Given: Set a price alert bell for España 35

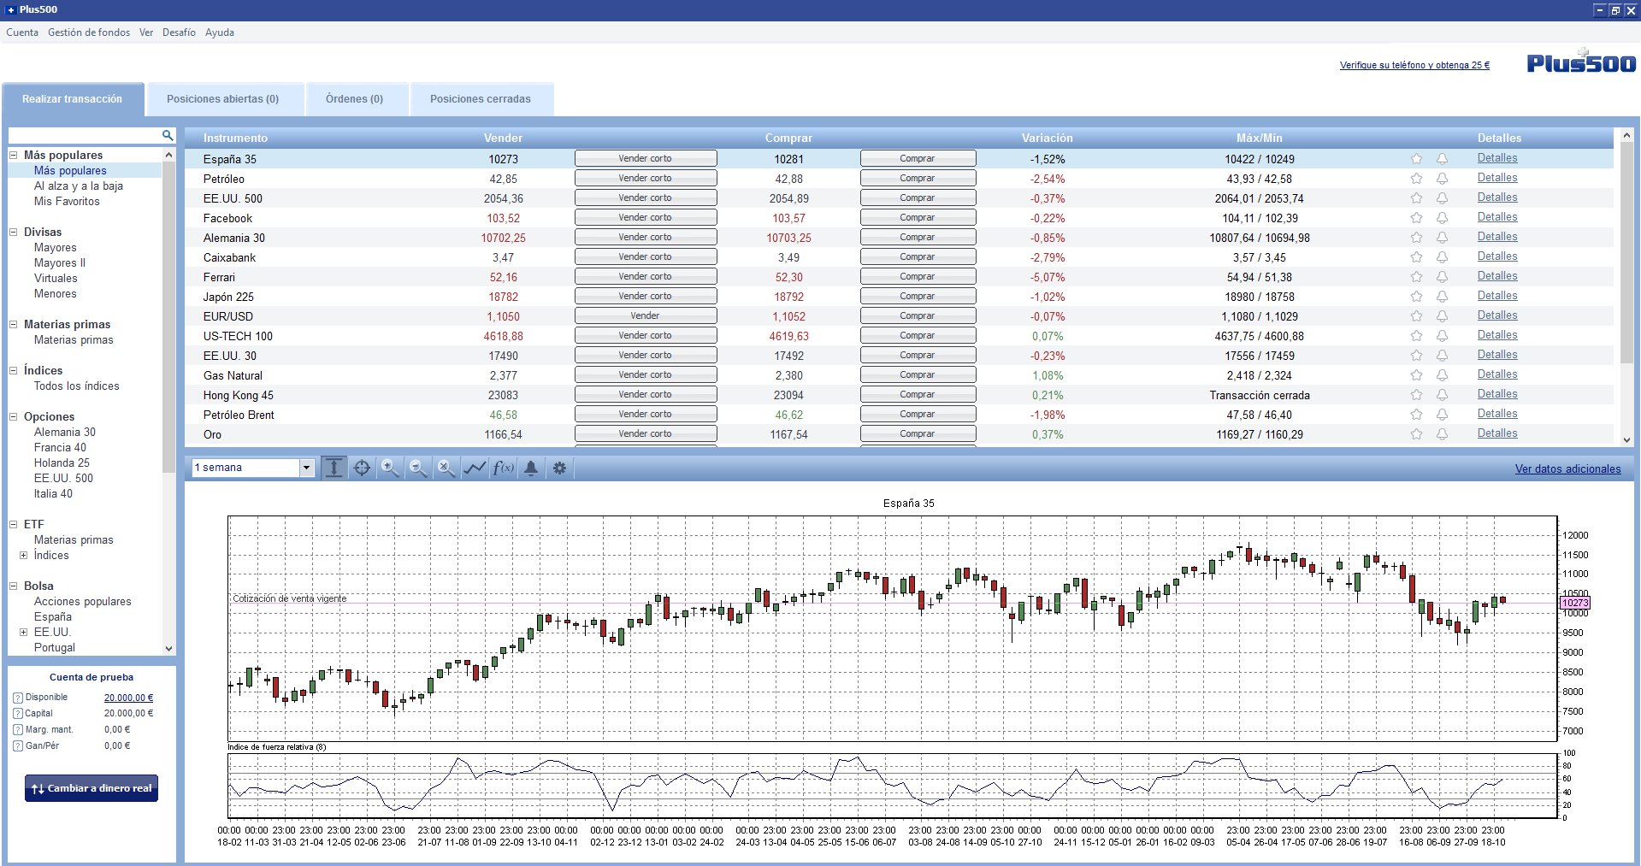Looking at the screenshot, I should tap(1442, 159).
